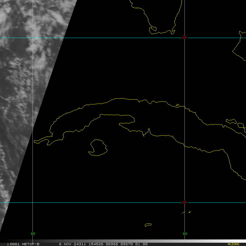Screen dimensions: 246x246
Task: Click the Isle of Youth outline south of Cuba
Action: pos(98,148)
